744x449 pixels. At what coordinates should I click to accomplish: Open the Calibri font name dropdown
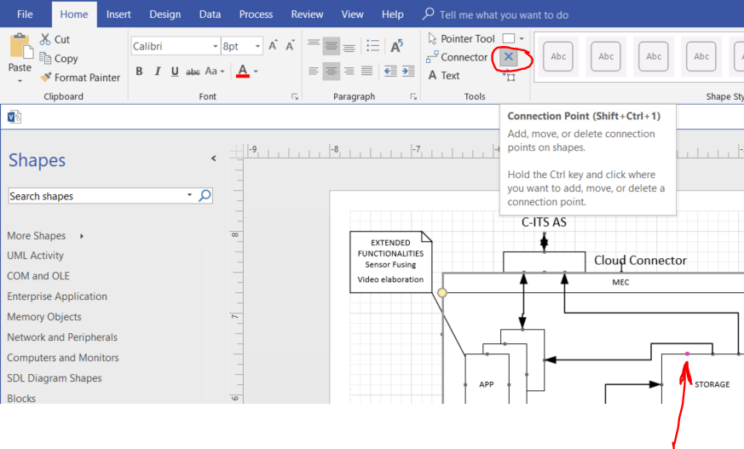[x=214, y=46]
